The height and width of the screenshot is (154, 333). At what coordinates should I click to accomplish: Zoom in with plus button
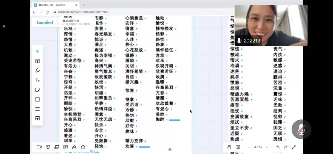coord(267,147)
